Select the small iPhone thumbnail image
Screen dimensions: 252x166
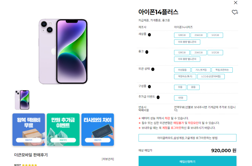pos(22,100)
